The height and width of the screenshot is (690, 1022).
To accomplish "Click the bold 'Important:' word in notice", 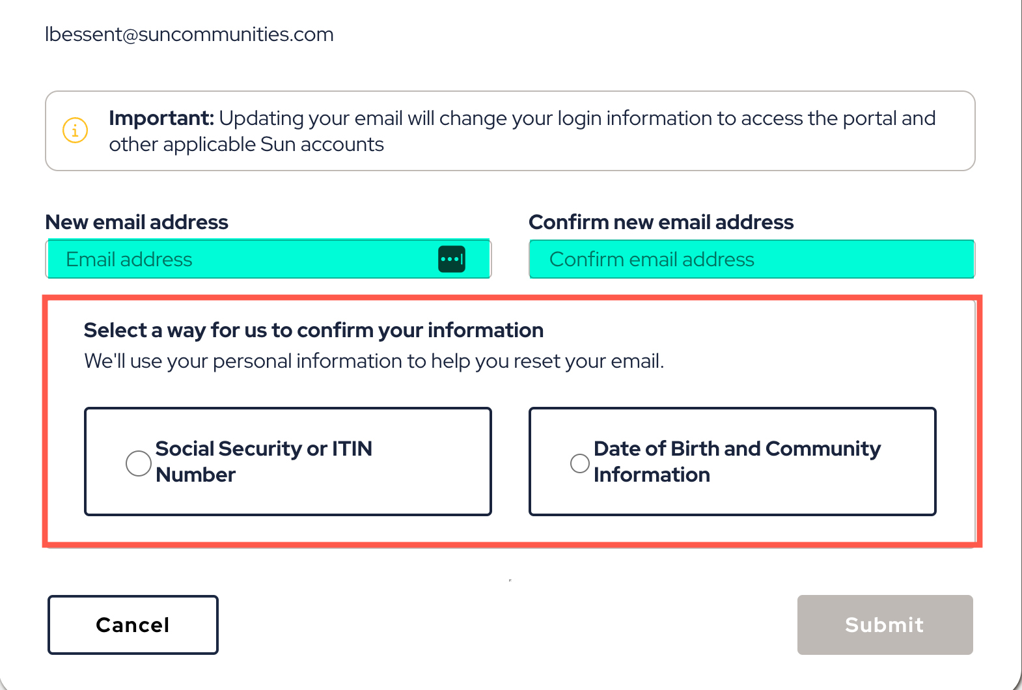I will [x=161, y=118].
